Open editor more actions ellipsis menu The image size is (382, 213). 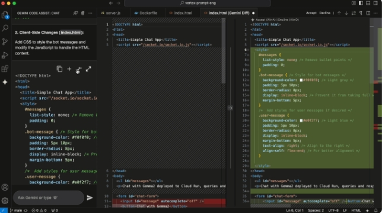[375, 13]
